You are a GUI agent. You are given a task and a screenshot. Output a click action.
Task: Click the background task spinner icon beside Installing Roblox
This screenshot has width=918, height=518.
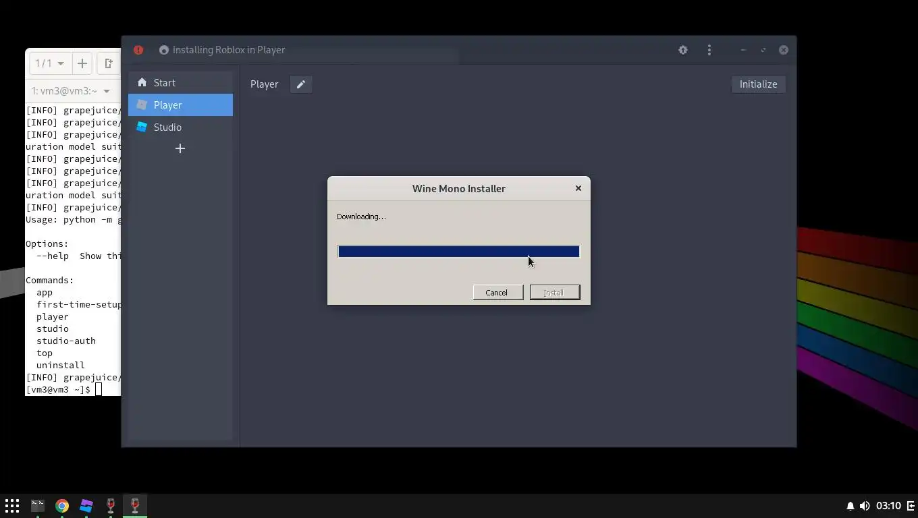163,50
